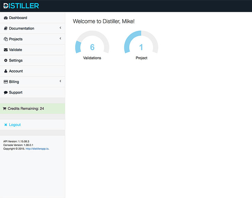252x198 pixels.
Task: Click the shopping cart credits icon
Action: click(4, 109)
